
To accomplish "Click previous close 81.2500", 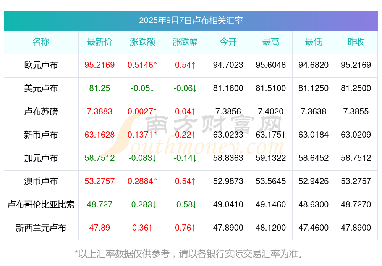I will pos(356,88).
